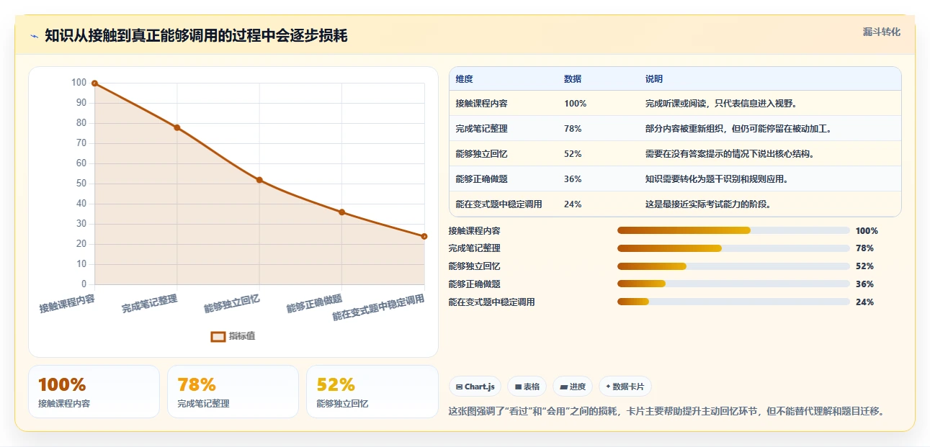
Task: Click the x-axis label 接触课程内容
Action: coord(67,303)
